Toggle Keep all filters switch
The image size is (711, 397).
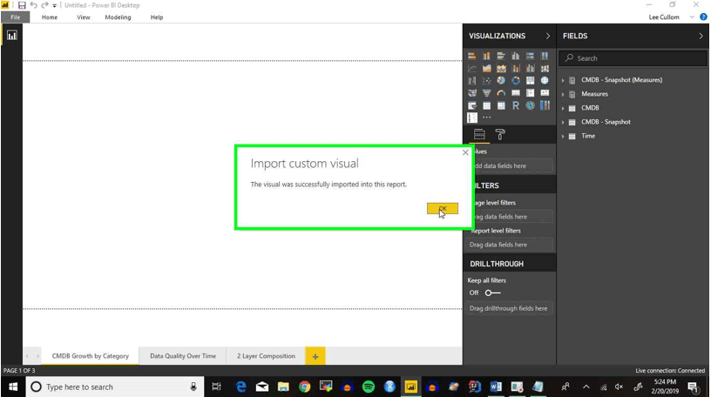point(492,293)
